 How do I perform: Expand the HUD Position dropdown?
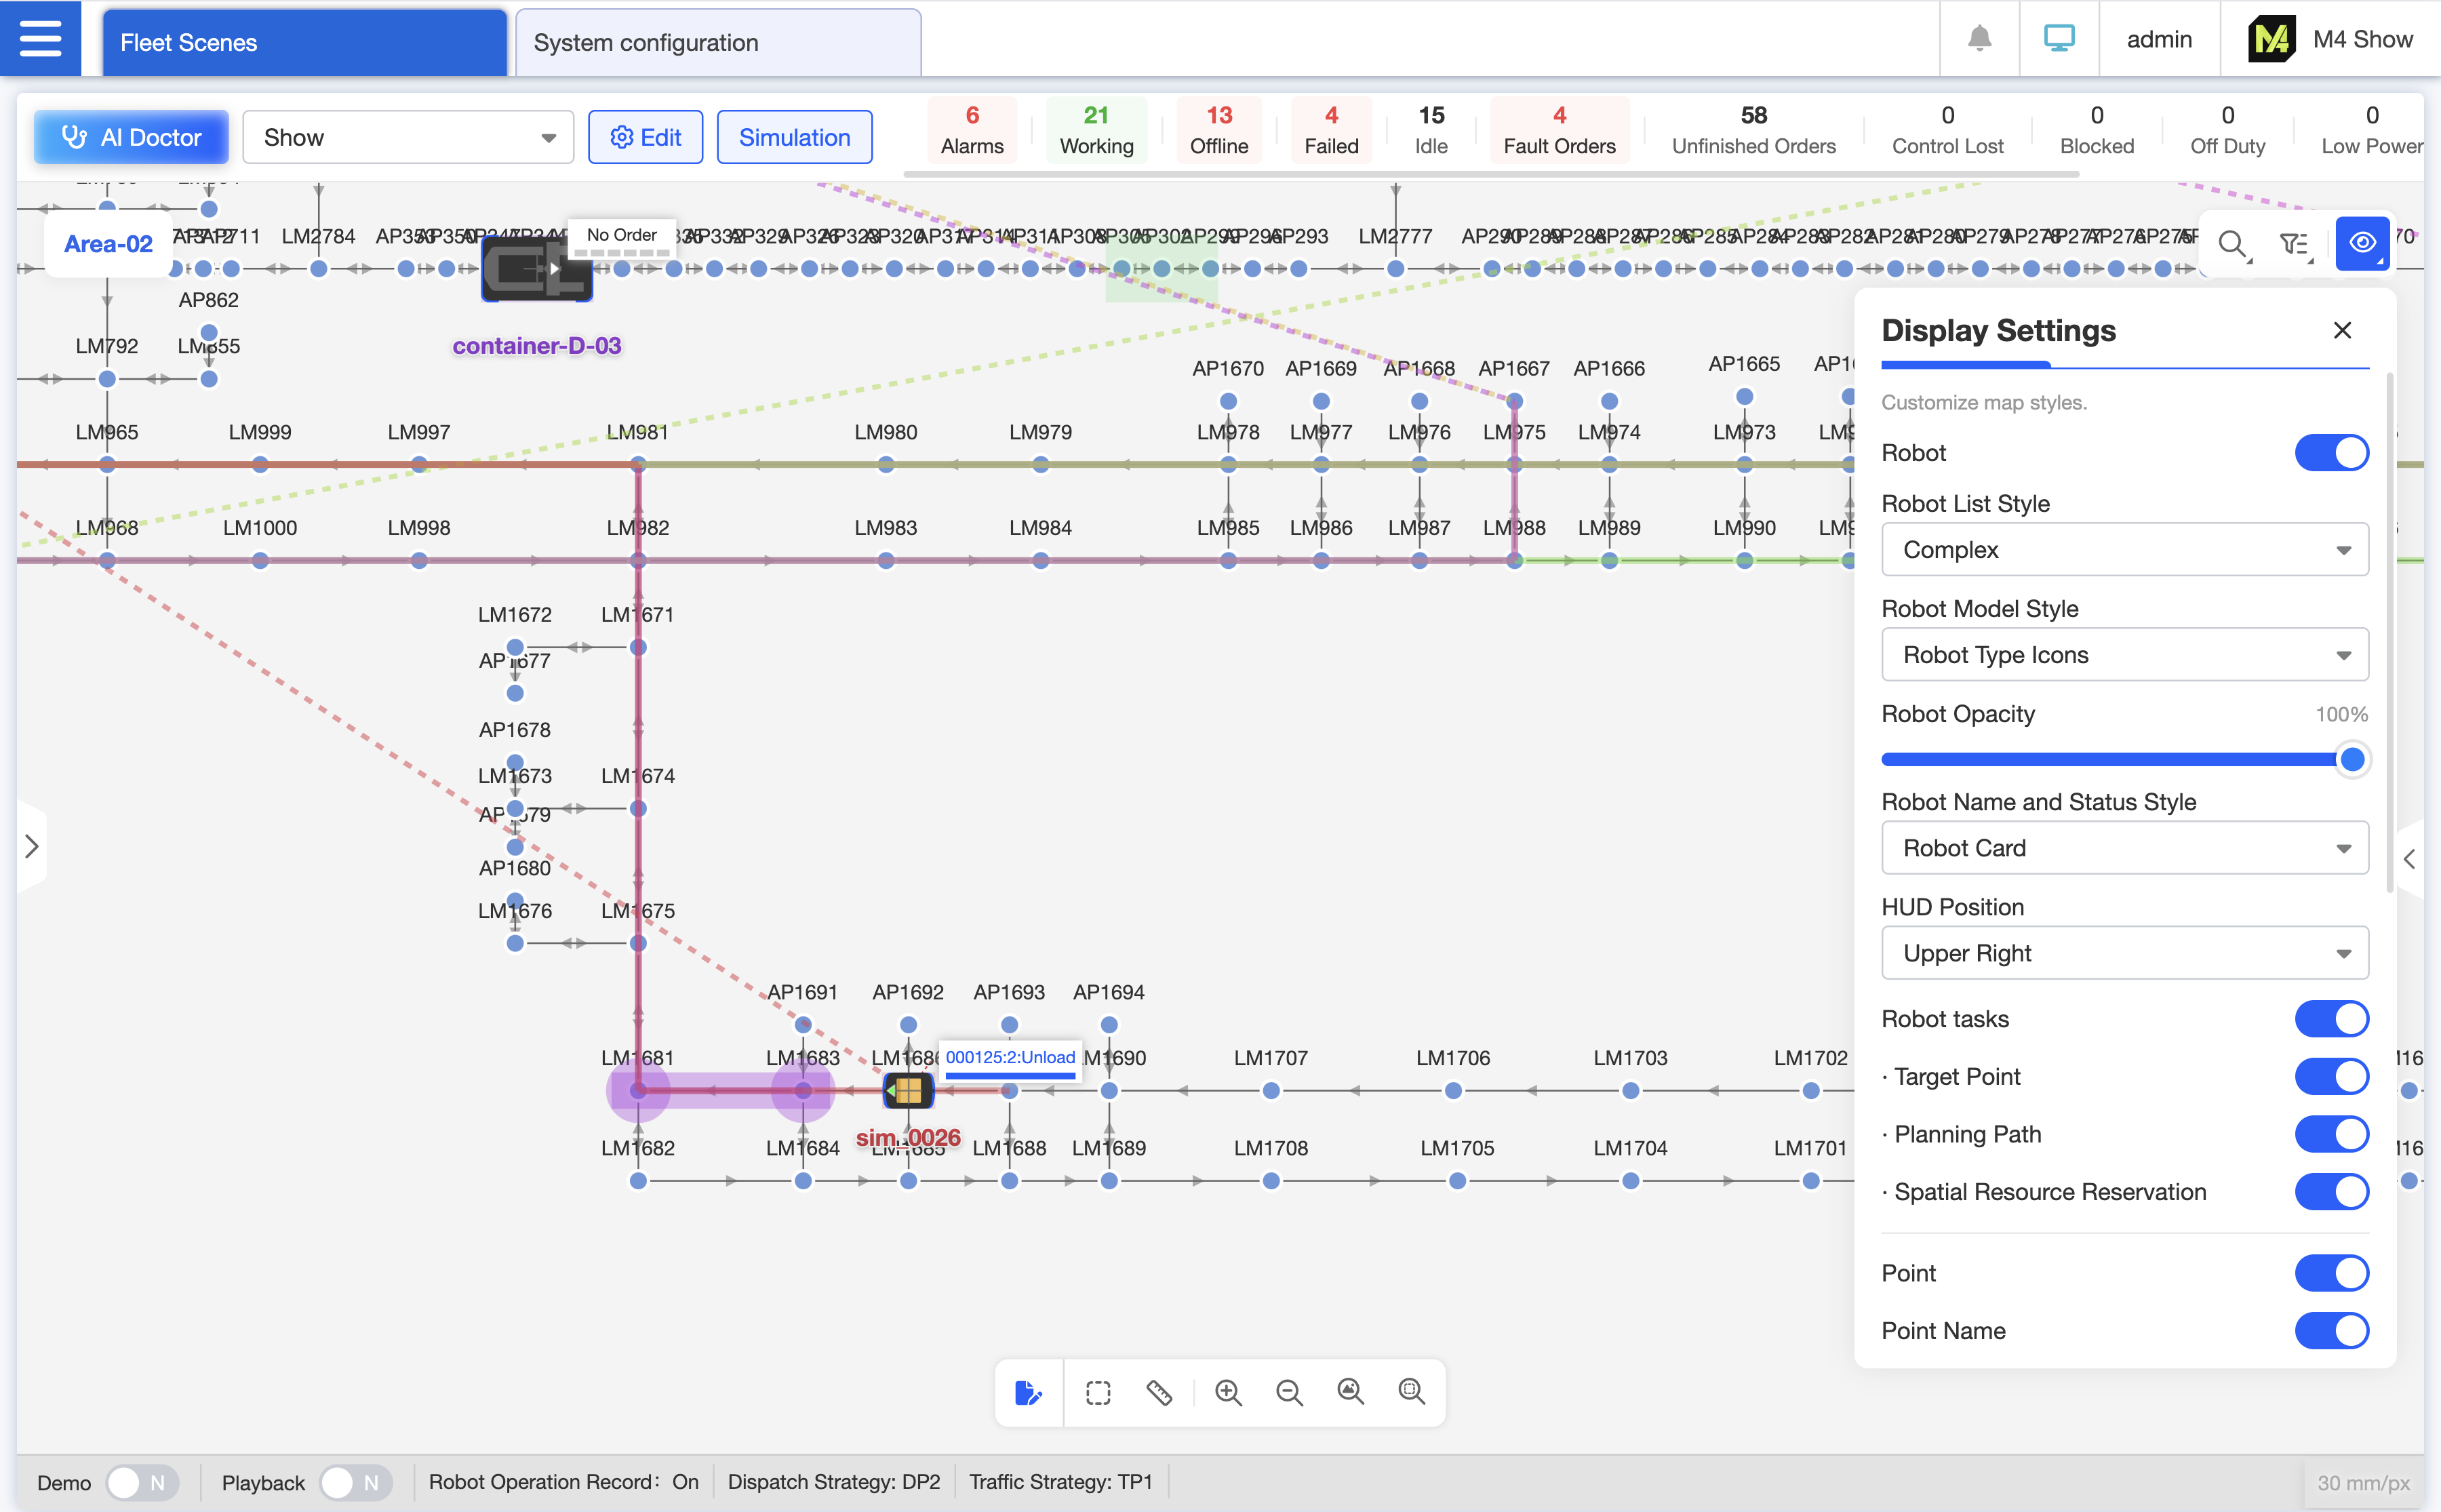(2124, 953)
